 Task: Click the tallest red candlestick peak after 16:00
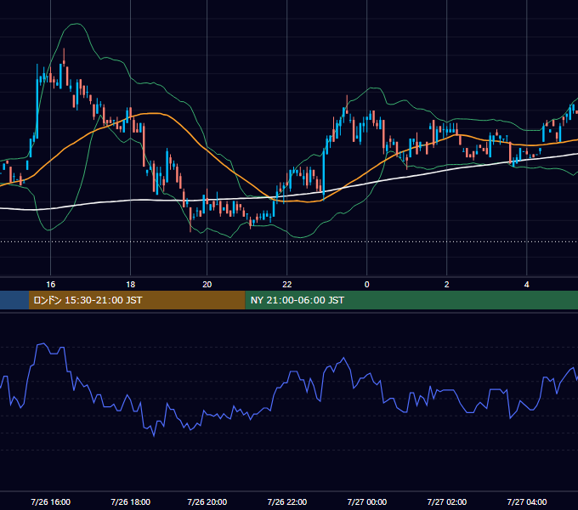click(64, 57)
